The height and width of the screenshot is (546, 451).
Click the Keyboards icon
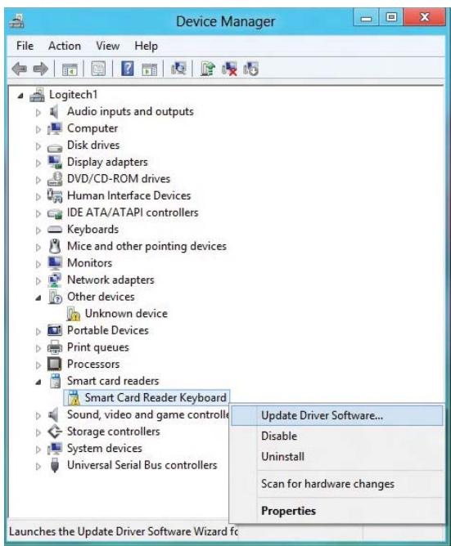[x=55, y=230]
